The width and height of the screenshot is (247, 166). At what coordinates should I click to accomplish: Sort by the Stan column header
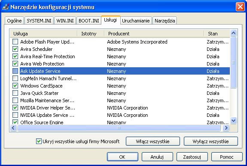[x=217, y=34]
